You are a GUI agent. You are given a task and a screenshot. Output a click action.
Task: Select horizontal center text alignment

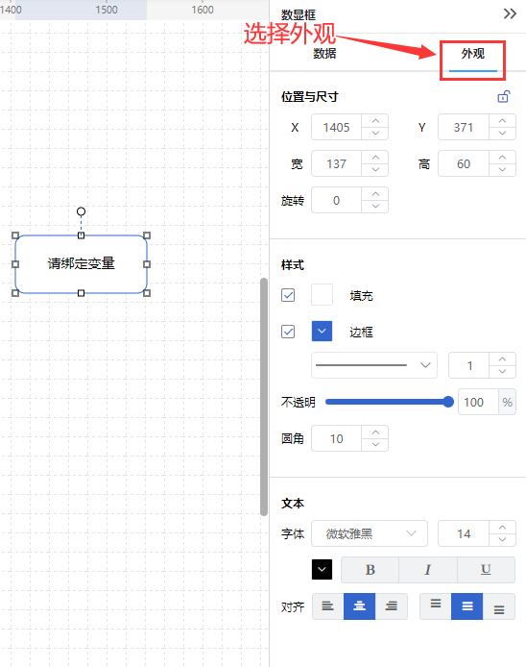click(359, 606)
